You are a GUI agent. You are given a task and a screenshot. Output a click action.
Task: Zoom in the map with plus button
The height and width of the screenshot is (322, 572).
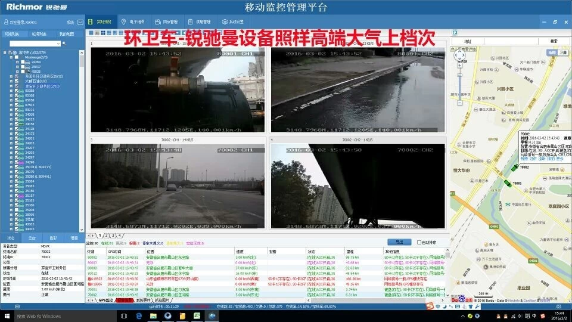459,66
